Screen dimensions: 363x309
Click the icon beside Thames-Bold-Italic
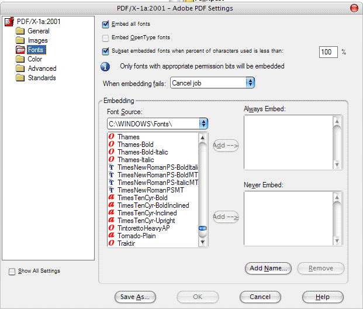pos(111,152)
